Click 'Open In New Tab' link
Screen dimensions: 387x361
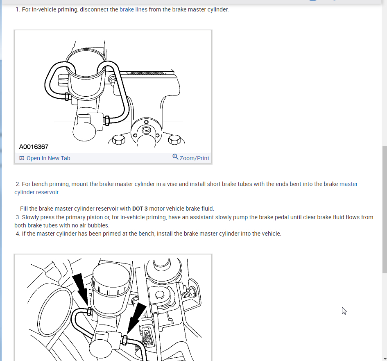pyautogui.click(x=48, y=158)
